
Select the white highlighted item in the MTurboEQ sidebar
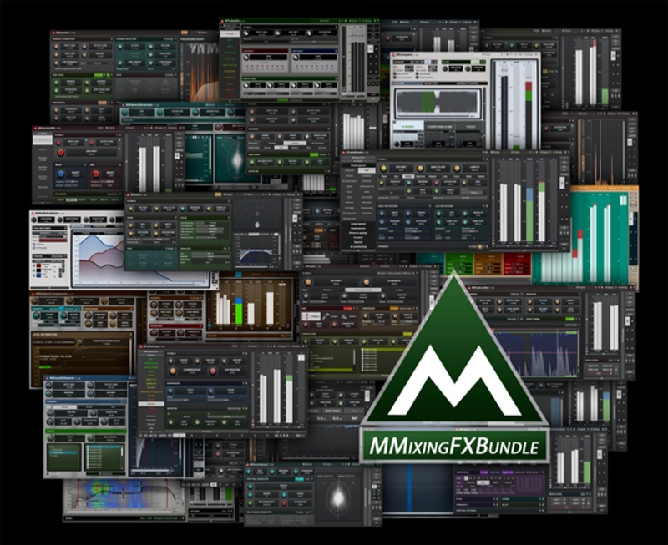point(230,33)
